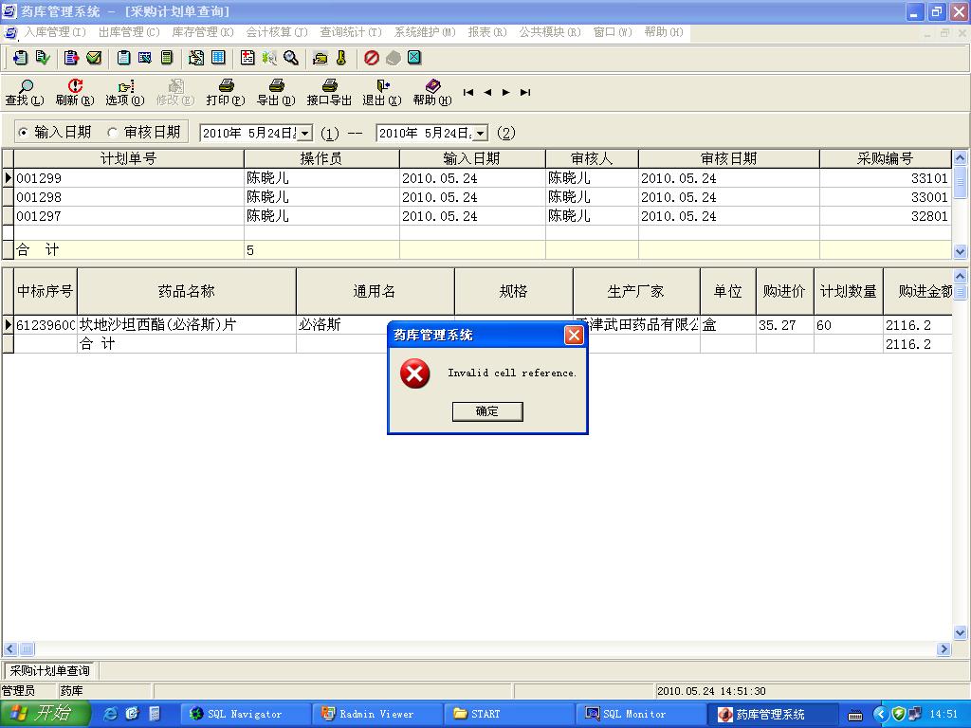Click the green calculator toolbar icon

(167, 58)
